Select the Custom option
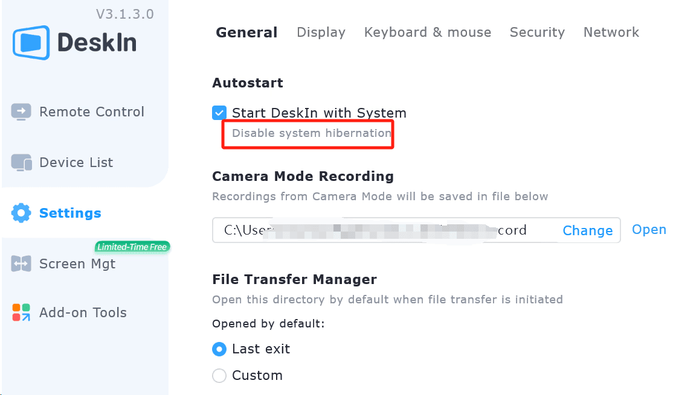Screen dimensions: 673x395 219,375
